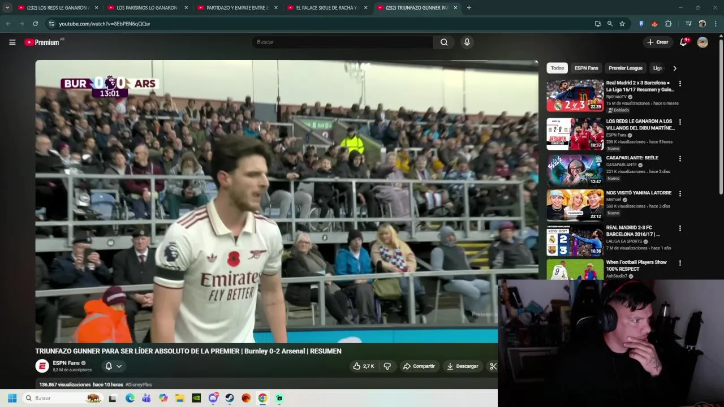Open Real Madrid 2 x 3 Barcelona thumbnail
The width and height of the screenshot is (724, 407).
coord(575,96)
